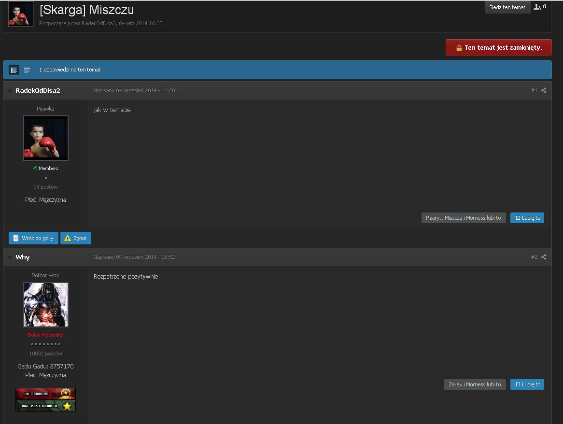
Task: Click 'Pijawka' rank title
Action: pyautogui.click(x=45, y=109)
